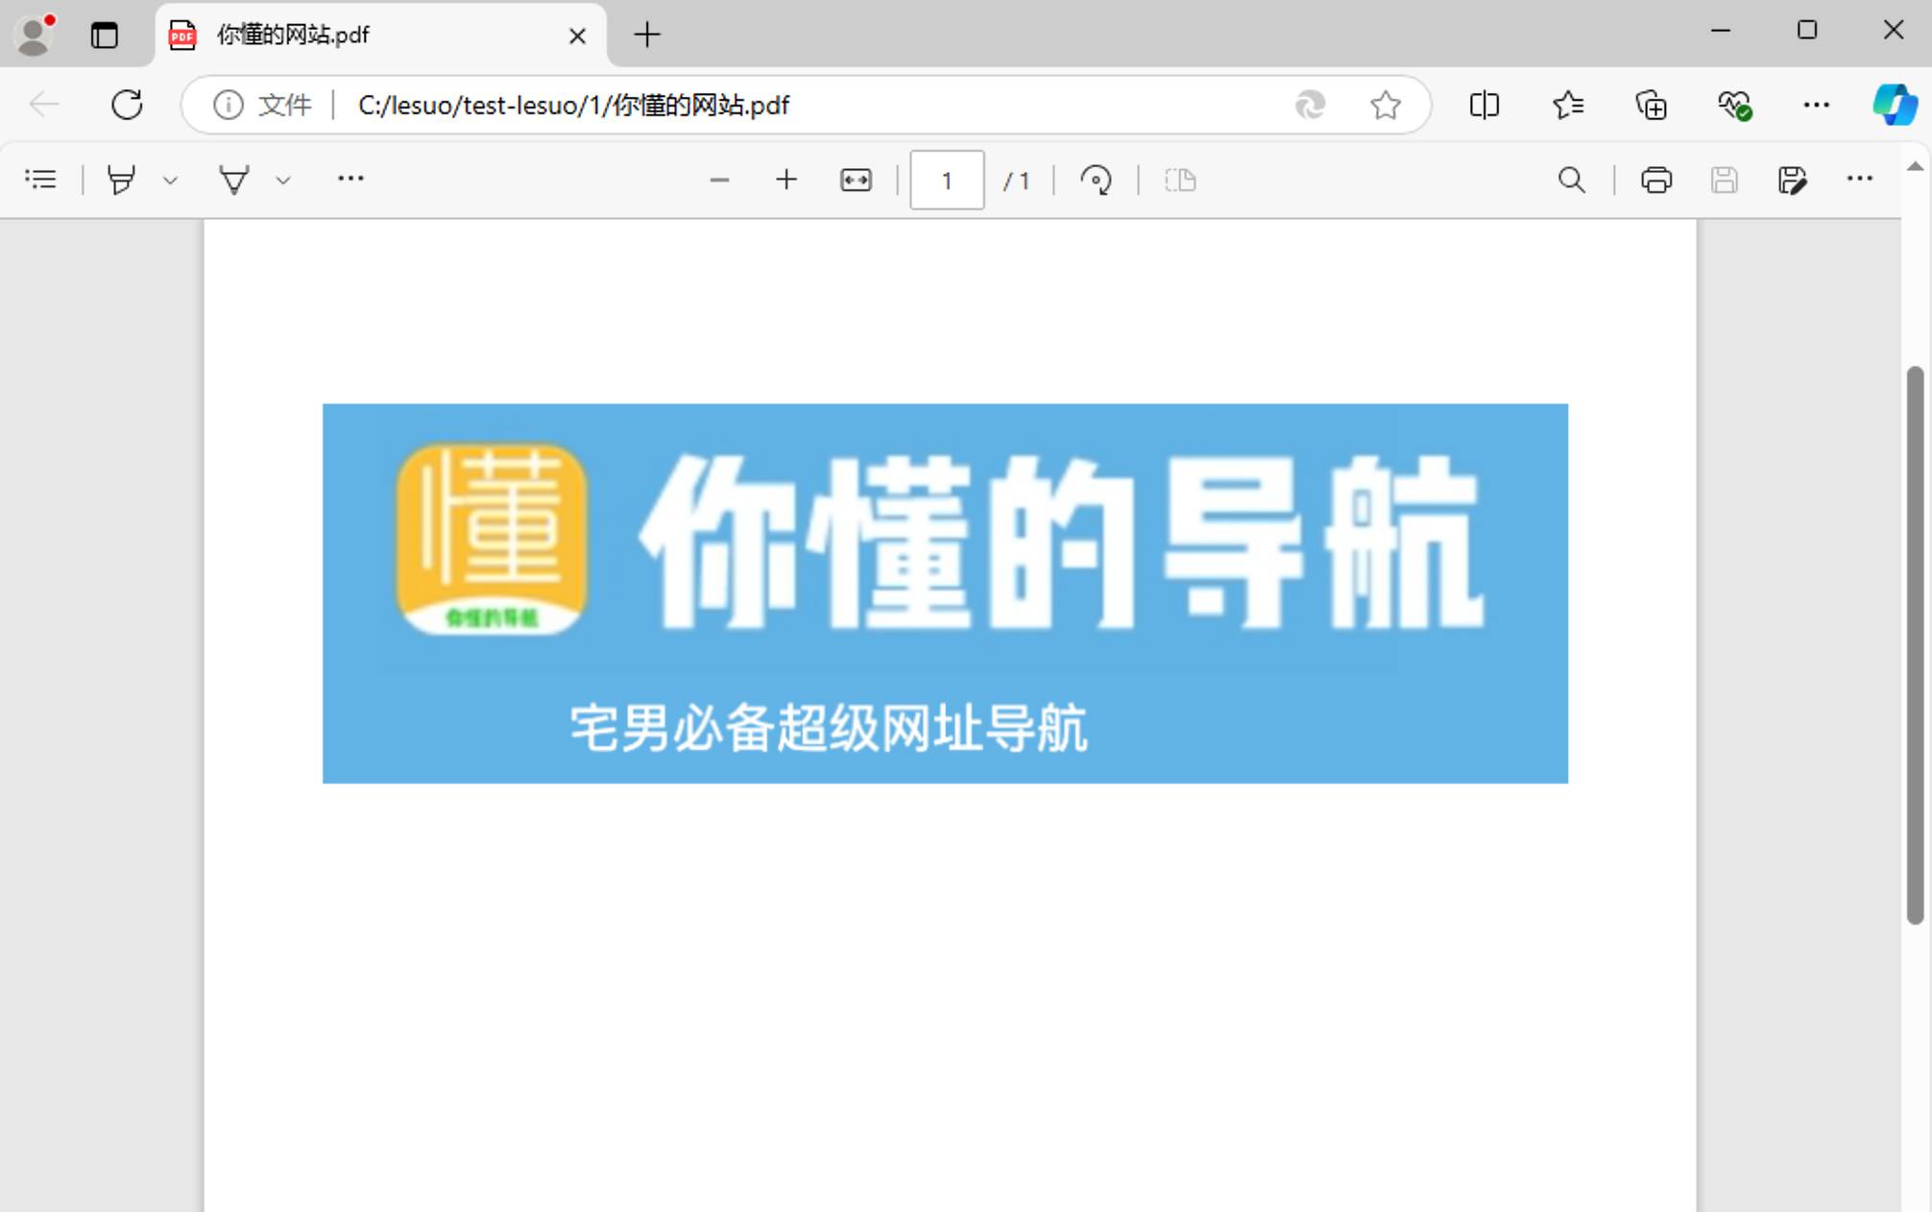Show more PDF annotation tools
Image resolution: width=1932 pixels, height=1212 pixels.
(350, 179)
